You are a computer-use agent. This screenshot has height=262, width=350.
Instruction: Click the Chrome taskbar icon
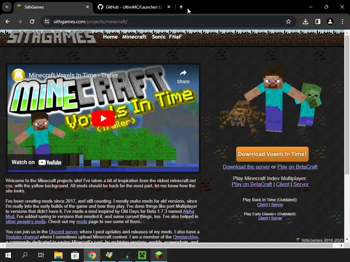pyautogui.click(x=92, y=255)
